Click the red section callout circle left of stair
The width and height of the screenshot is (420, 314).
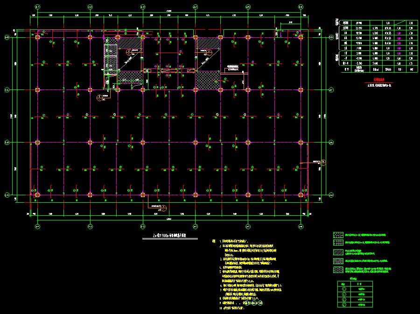[x=99, y=97]
